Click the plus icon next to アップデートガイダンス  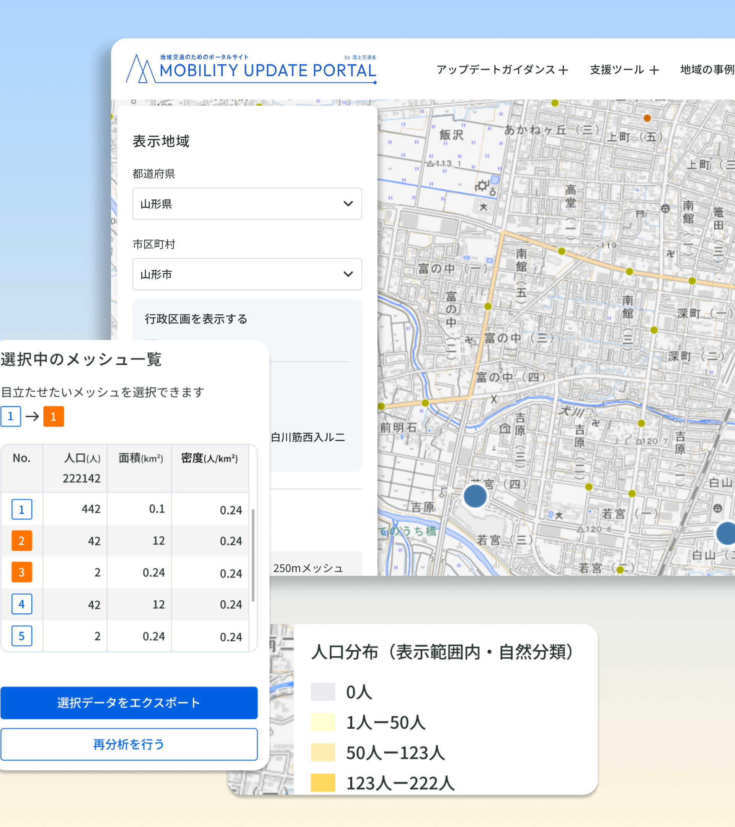(563, 70)
